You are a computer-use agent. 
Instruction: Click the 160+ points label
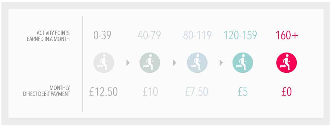[x=287, y=35]
